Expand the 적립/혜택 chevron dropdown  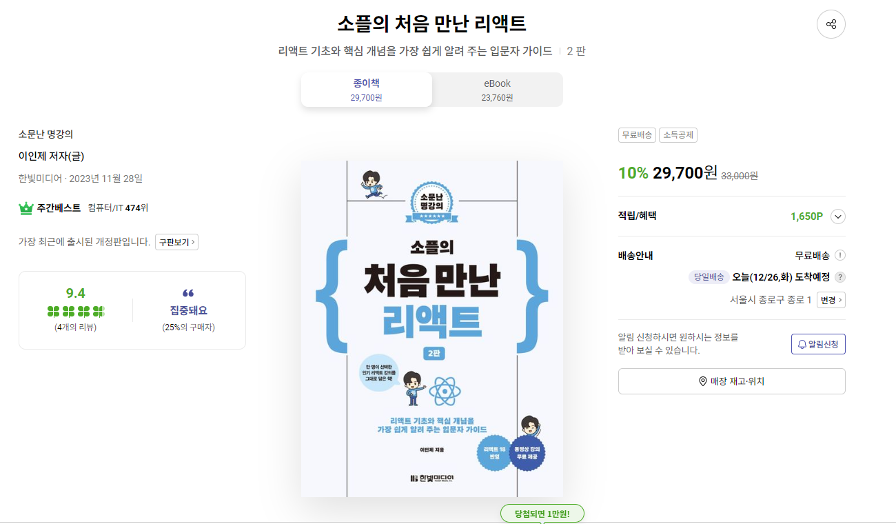click(838, 216)
